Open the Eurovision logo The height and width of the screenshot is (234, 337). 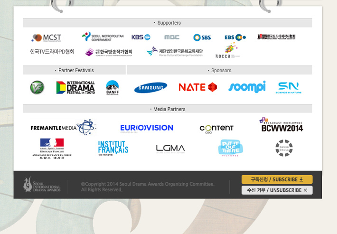147,128
